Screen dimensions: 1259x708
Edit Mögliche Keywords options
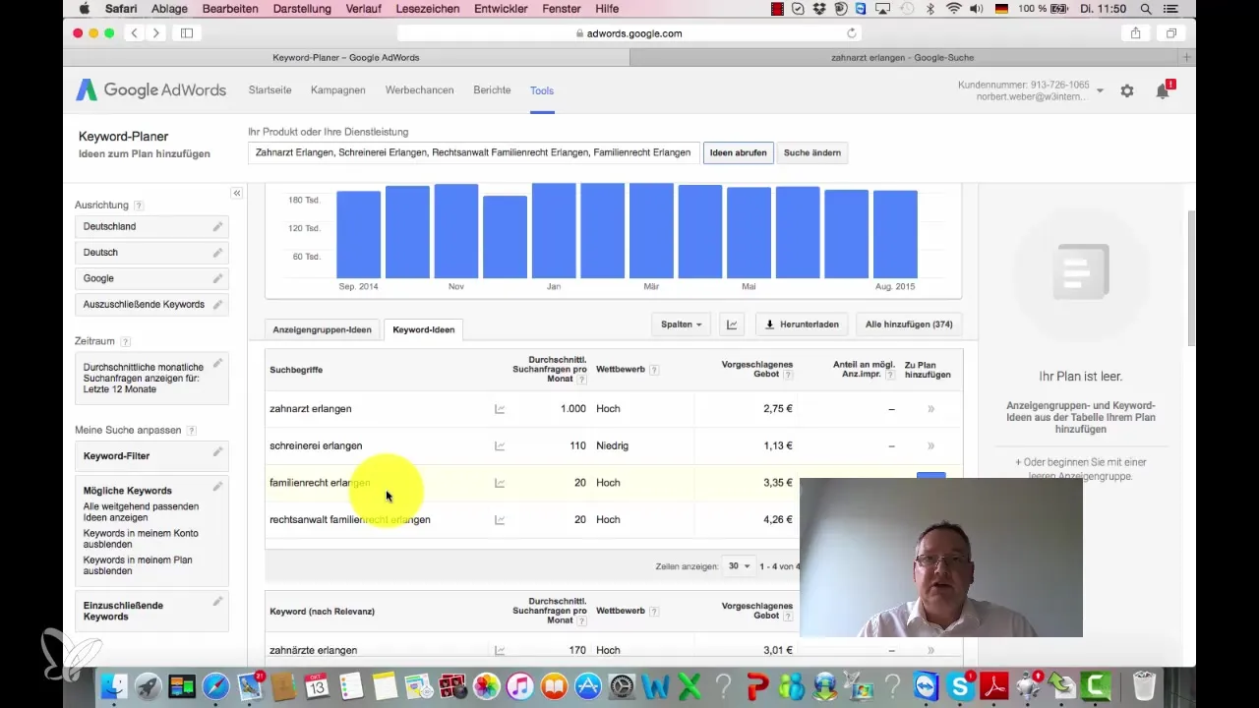click(x=217, y=487)
